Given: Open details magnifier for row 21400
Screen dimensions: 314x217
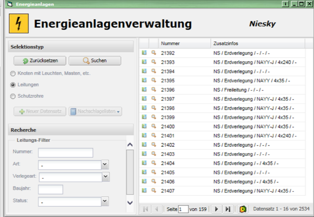Looking at the screenshot, I should point(154,126).
